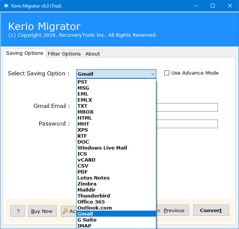Screen dimensions: 239x229
Task: Select vCARD from the list
Action: coord(116,160)
